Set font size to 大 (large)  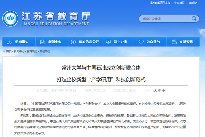pos(156,90)
